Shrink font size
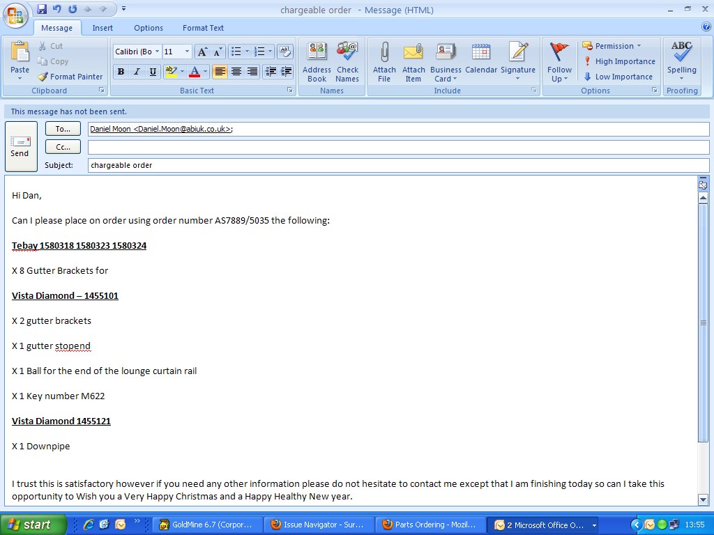This screenshot has height=535, width=714. (x=218, y=52)
